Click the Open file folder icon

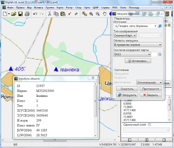click(x=13, y=14)
